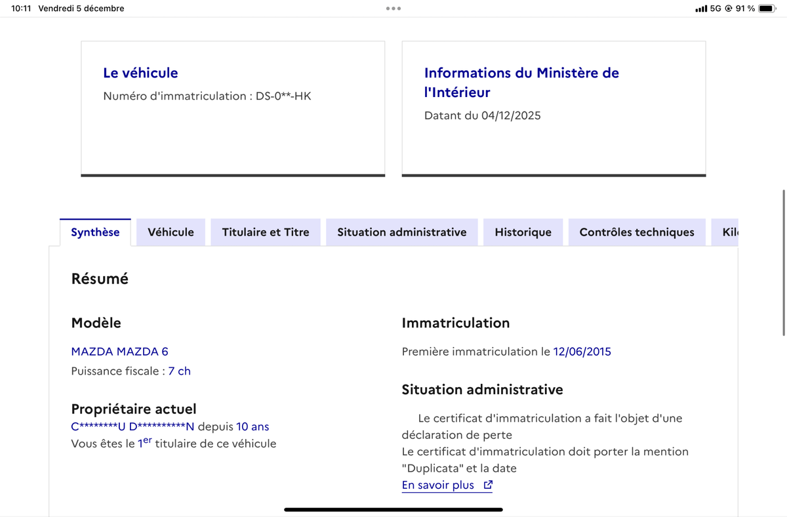787x517 pixels.
Task: Click the external link icon beside En savoir plus
Action: 487,486
